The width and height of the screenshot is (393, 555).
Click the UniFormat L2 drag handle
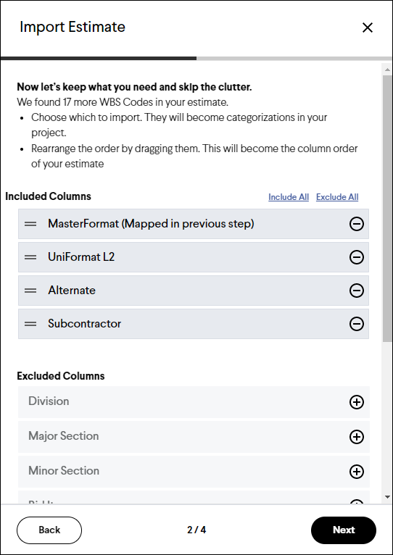pyautogui.click(x=30, y=257)
